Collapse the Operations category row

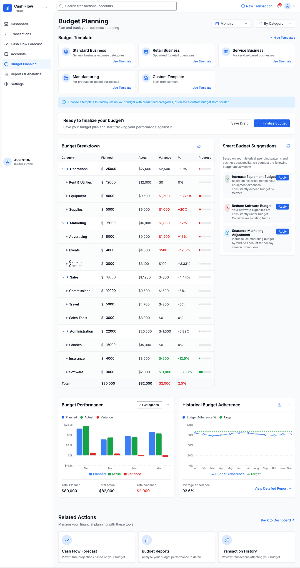tap(63, 169)
